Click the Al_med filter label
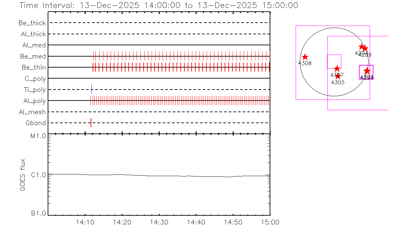The width and height of the screenshot is (400, 233). pyautogui.click(x=34, y=45)
